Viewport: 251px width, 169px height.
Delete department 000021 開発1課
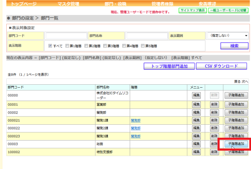[x=214, y=121]
